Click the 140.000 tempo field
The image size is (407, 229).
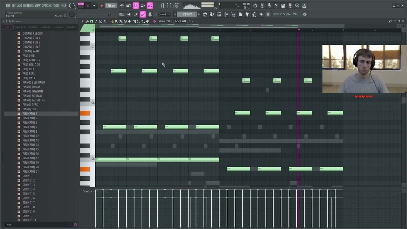click(110, 5)
